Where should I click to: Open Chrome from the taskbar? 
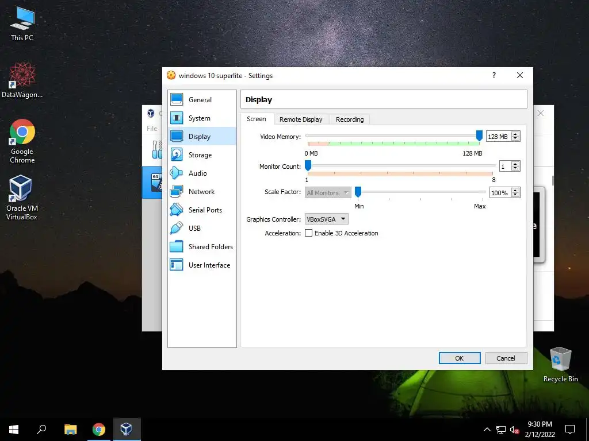pos(99,430)
